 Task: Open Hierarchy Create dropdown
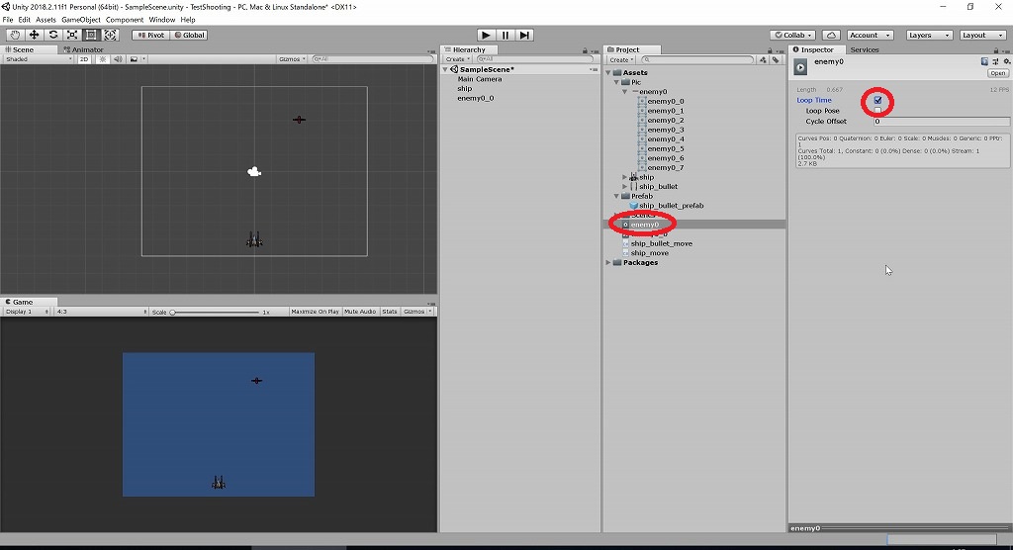pyautogui.click(x=457, y=58)
